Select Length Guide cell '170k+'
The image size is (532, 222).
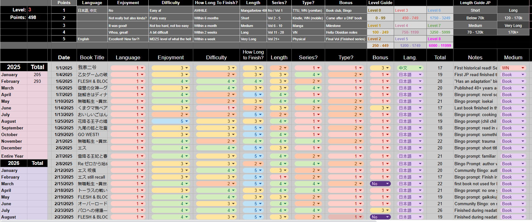tap(513, 32)
